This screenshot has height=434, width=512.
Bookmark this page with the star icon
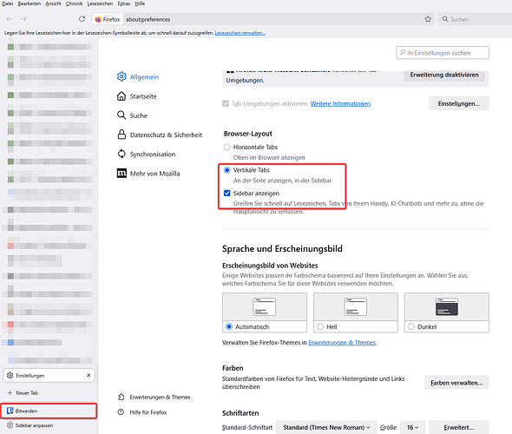(x=428, y=19)
